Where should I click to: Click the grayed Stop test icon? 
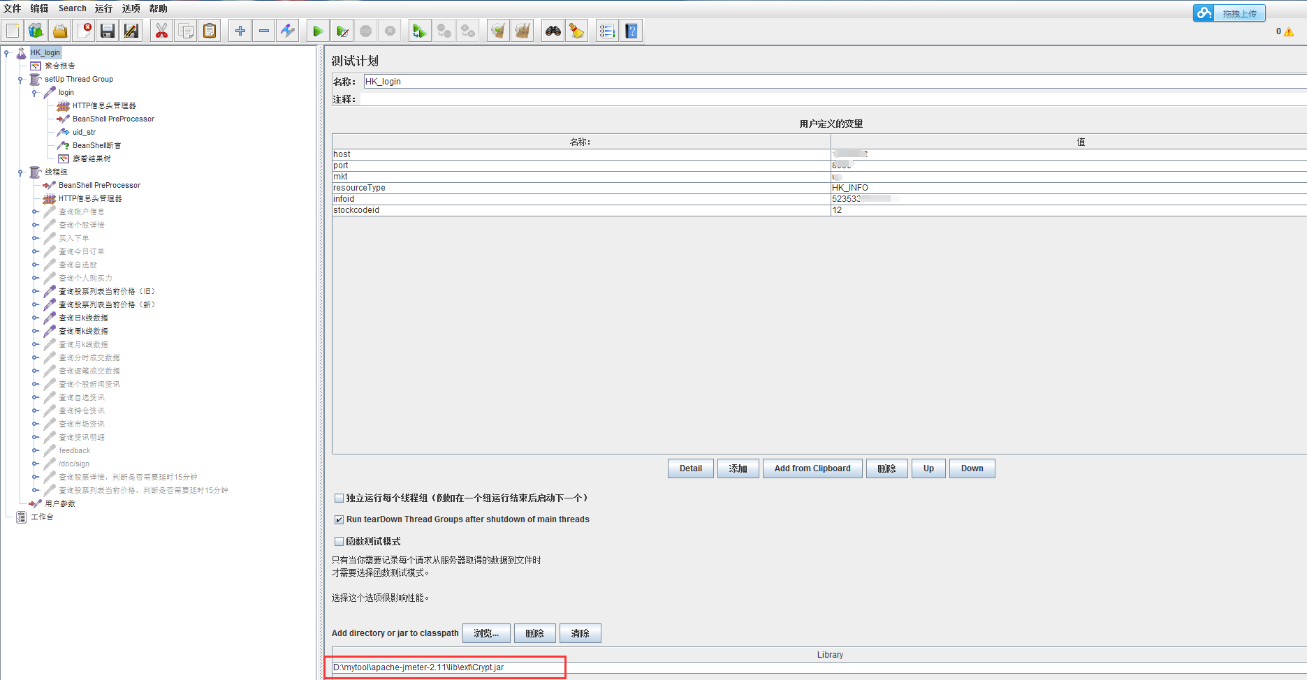click(366, 31)
